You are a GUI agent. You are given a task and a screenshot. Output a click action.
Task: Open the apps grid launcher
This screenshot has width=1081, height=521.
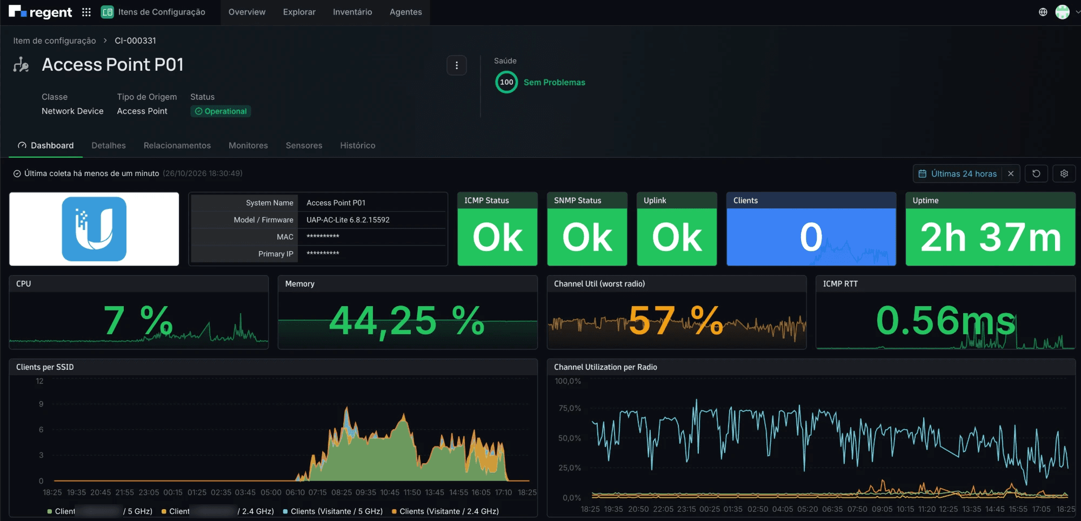[x=86, y=12]
